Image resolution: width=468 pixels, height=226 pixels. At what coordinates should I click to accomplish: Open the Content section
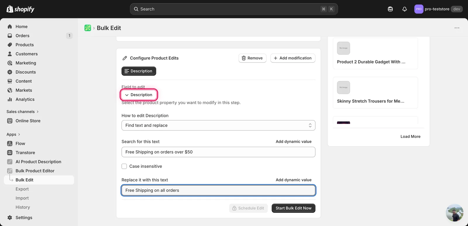24,81
